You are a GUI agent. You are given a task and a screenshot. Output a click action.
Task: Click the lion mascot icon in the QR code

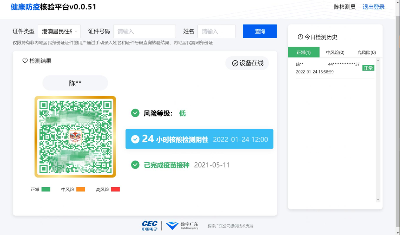[x=75, y=137]
